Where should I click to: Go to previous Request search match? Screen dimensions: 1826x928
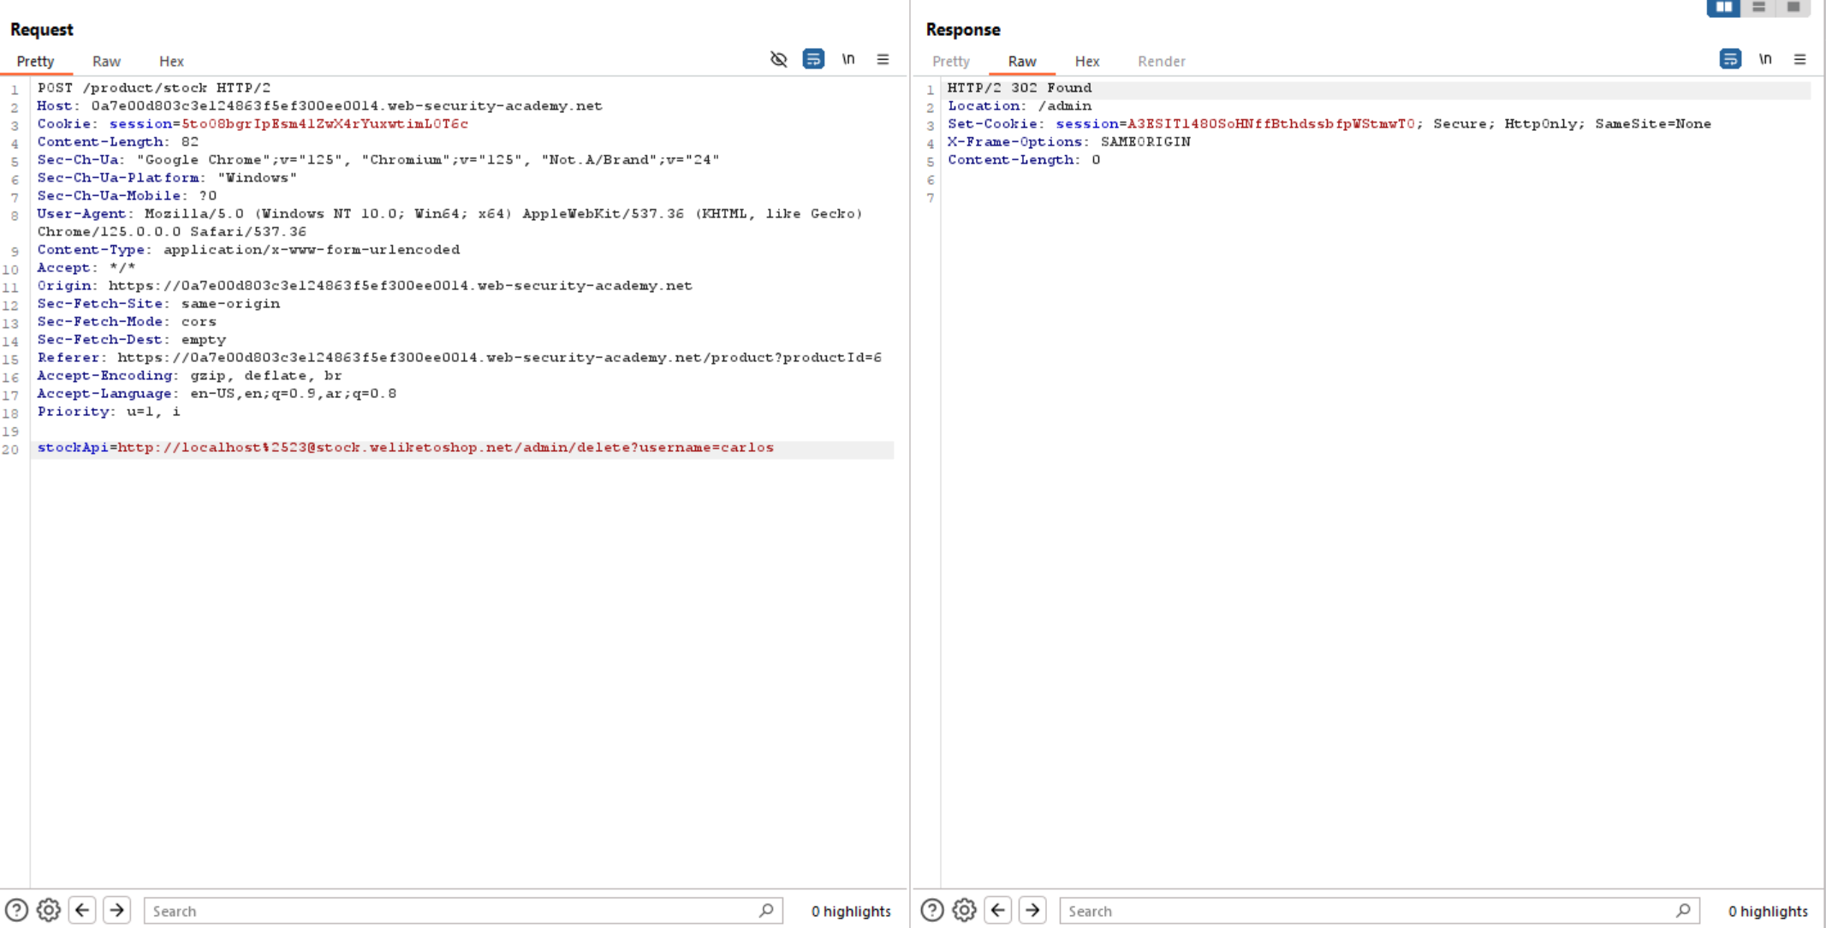pyautogui.click(x=82, y=910)
